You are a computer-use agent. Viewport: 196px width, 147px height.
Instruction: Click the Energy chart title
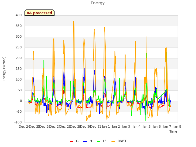point(98,3)
